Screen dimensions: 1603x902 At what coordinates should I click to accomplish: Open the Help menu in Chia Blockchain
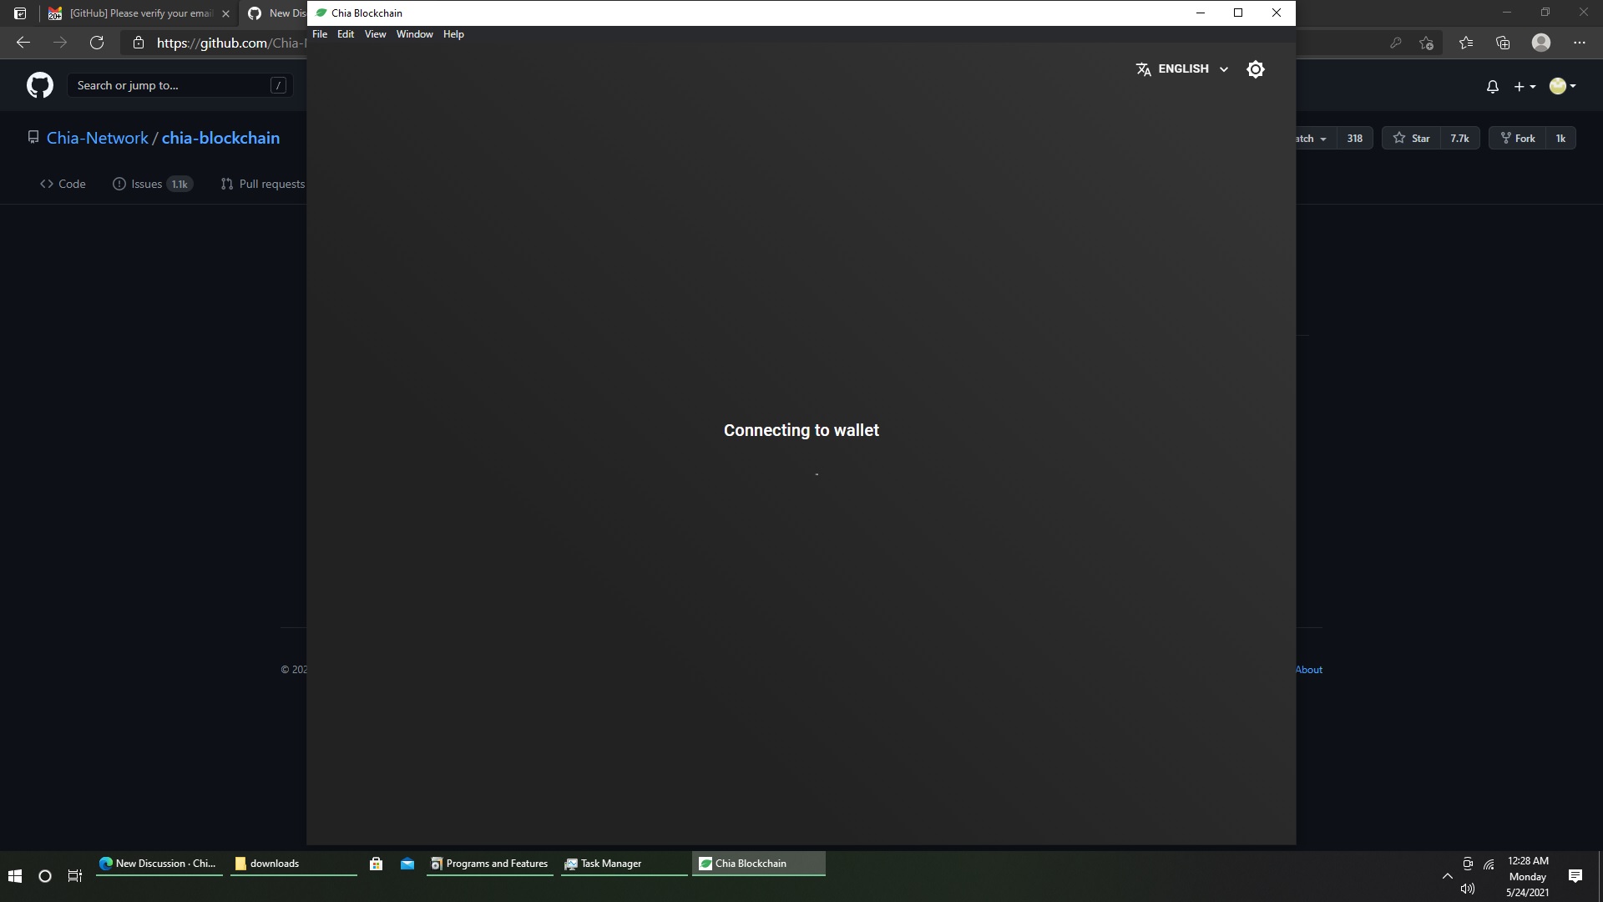pyautogui.click(x=453, y=34)
